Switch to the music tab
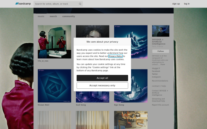The height and width of the screenshot is (129, 207). click(x=41, y=16)
